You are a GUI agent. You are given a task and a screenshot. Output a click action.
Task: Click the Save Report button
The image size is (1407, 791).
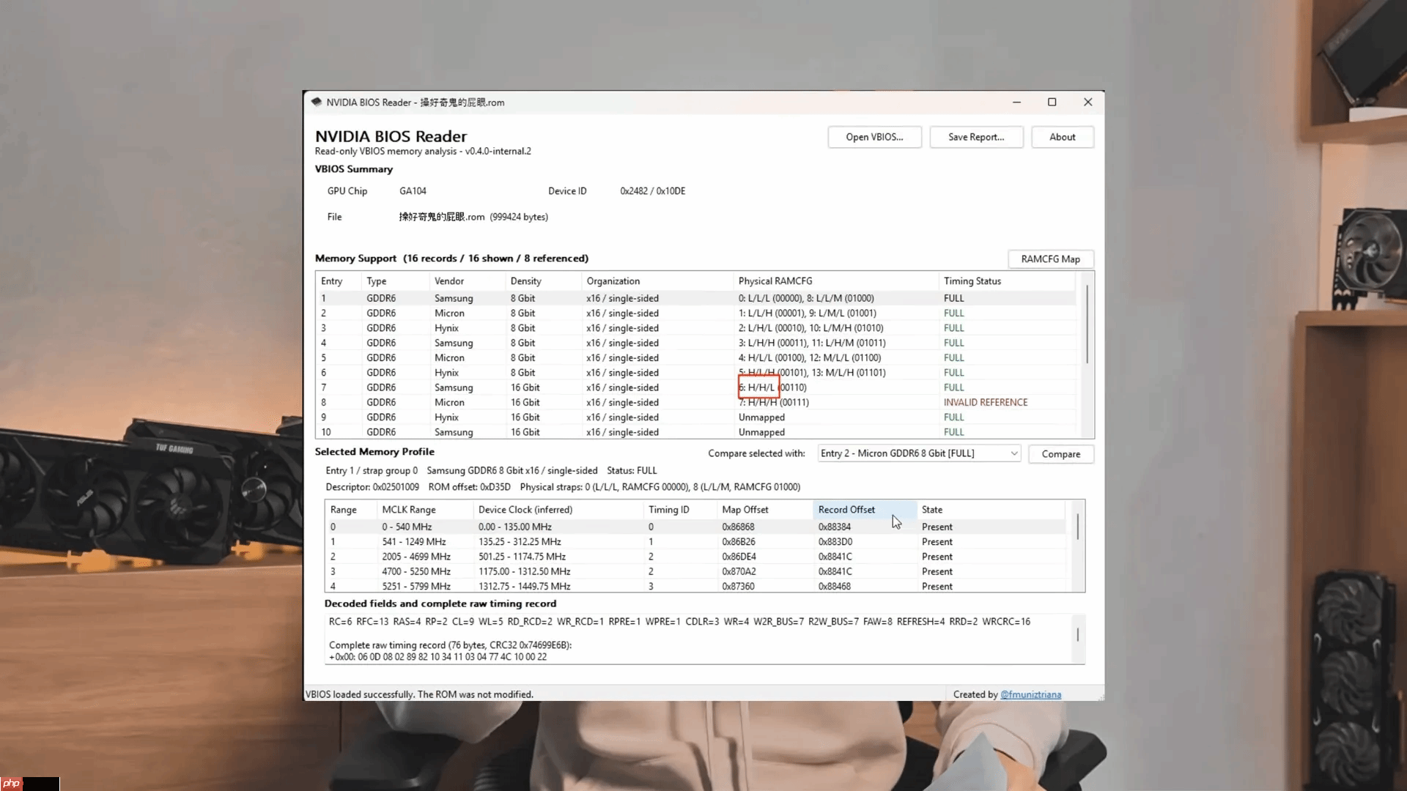click(976, 137)
